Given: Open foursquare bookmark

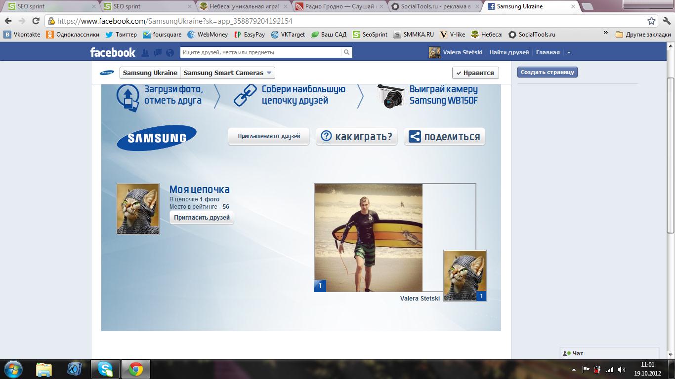Looking at the screenshot, I should click(x=162, y=35).
